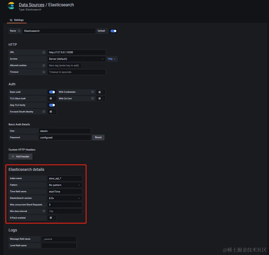Click the info icon beside Name

click(x=19, y=31)
